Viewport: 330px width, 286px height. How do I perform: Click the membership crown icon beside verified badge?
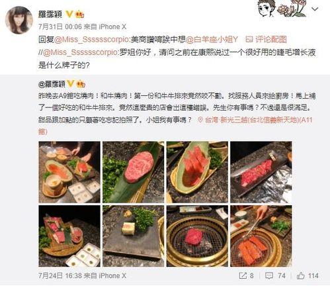coord(79,15)
